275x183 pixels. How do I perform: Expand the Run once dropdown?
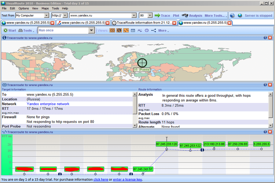(91, 30)
